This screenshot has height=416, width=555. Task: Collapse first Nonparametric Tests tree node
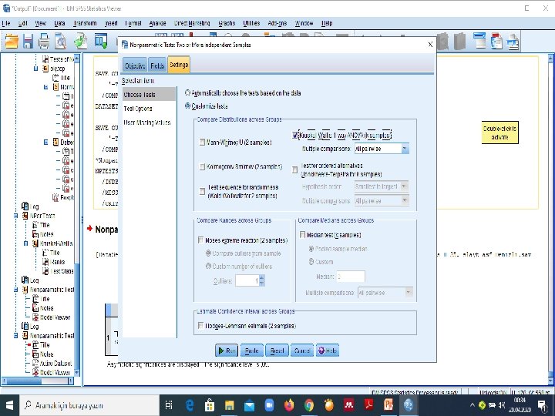16,290
